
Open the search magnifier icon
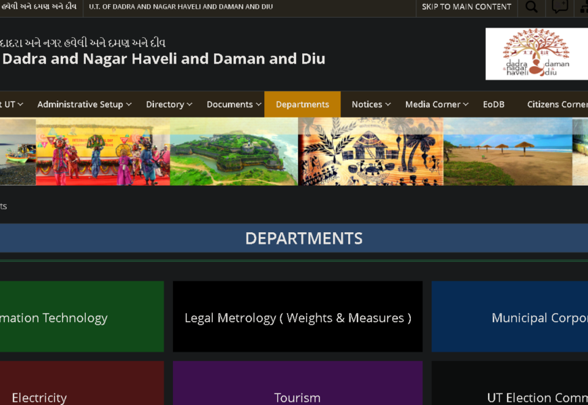click(531, 7)
